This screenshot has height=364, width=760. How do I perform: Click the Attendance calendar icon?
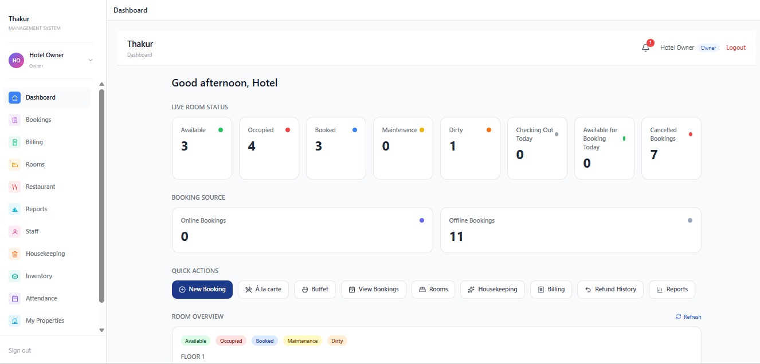15,299
